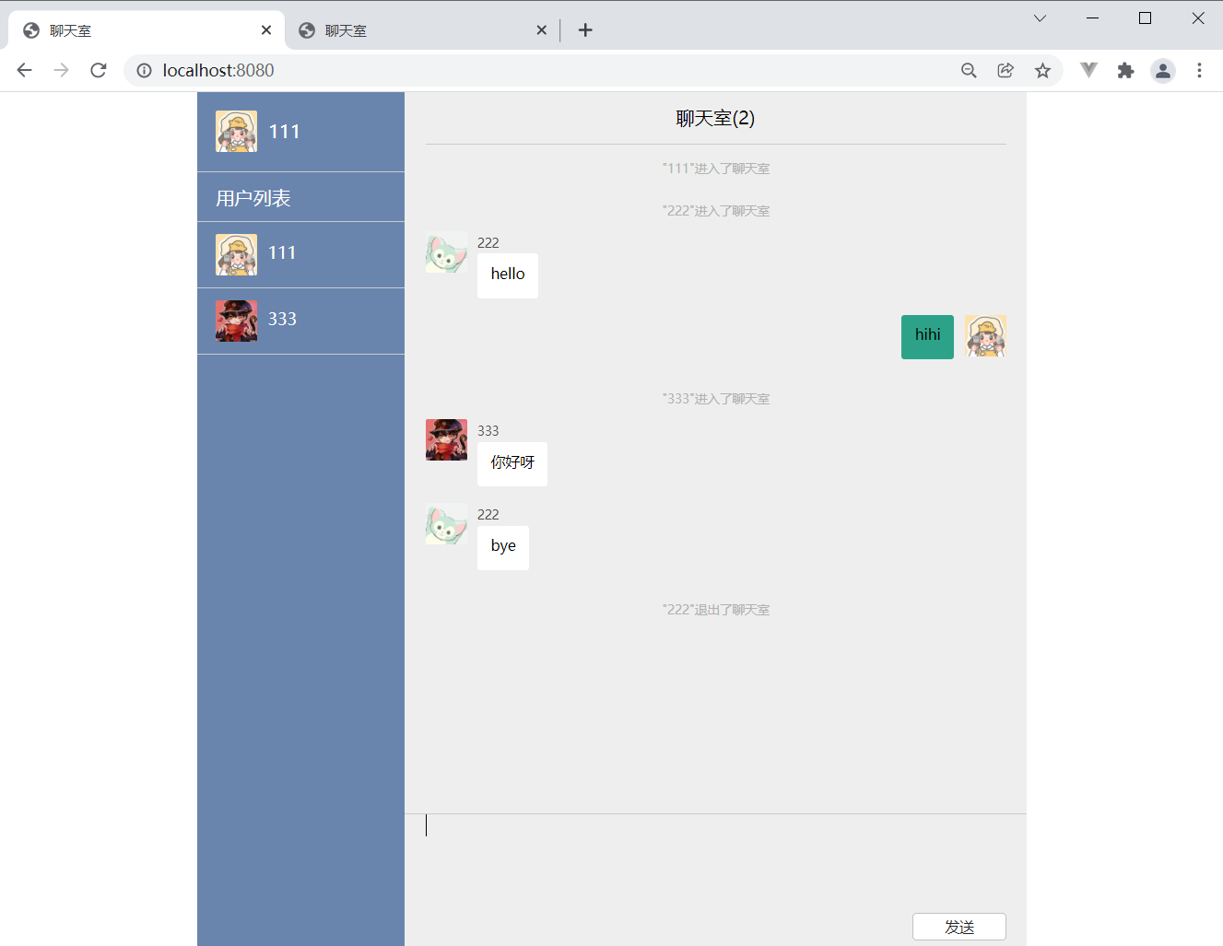
Task: Click the "111"进入了聊天室 notice
Action: click(x=716, y=169)
